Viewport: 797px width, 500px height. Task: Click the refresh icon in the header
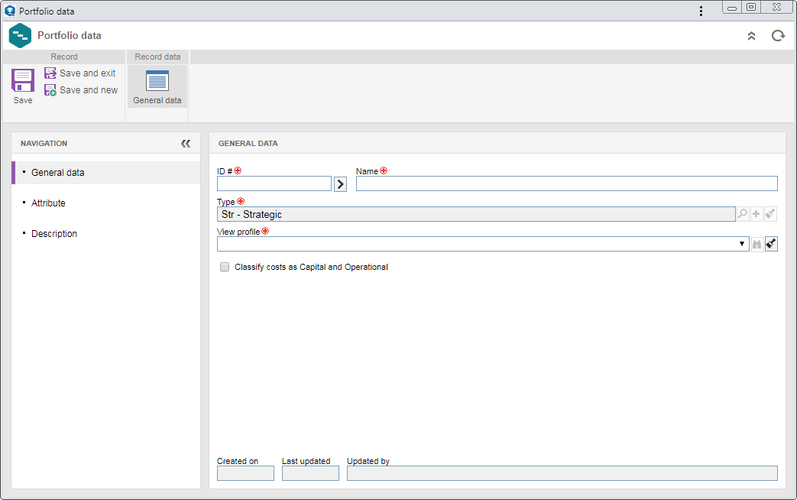pyautogui.click(x=778, y=36)
